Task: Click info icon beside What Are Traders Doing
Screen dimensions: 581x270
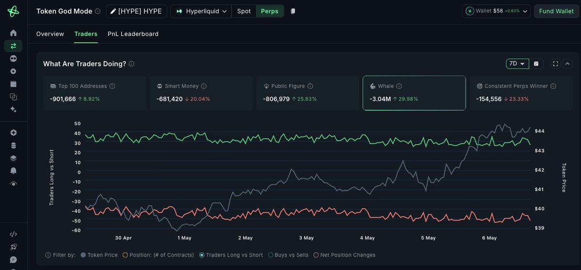Action: coord(131,64)
